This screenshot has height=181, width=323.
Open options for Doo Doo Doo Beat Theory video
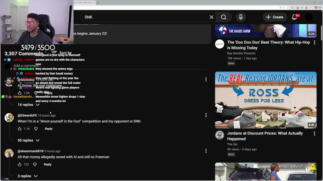point(314,43)
